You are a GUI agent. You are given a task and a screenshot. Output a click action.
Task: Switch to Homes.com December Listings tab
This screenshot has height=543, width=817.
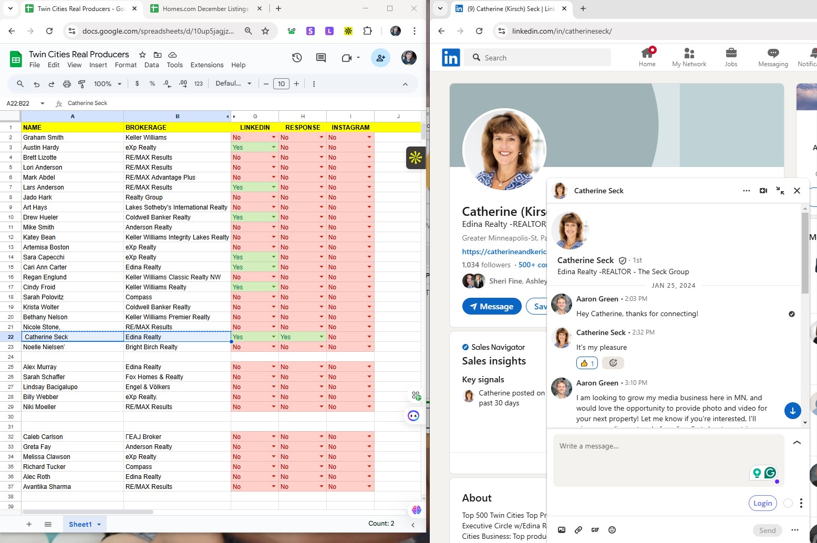pyautogui.click(x=205, y=9)
